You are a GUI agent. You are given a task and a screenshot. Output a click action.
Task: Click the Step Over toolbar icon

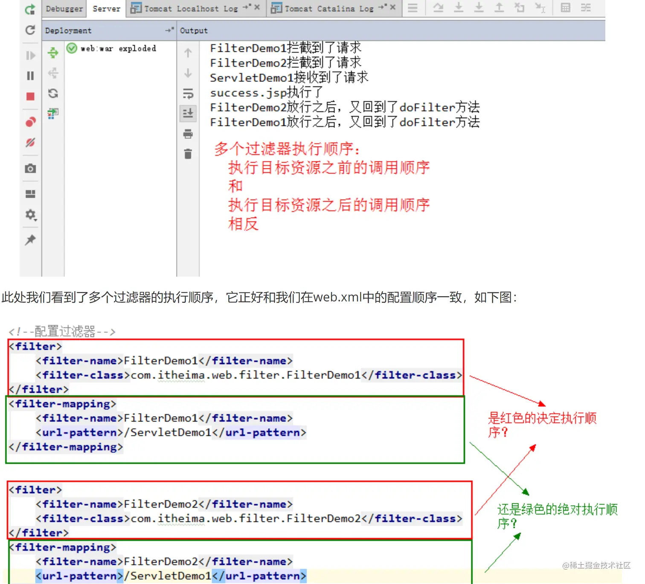438,8
